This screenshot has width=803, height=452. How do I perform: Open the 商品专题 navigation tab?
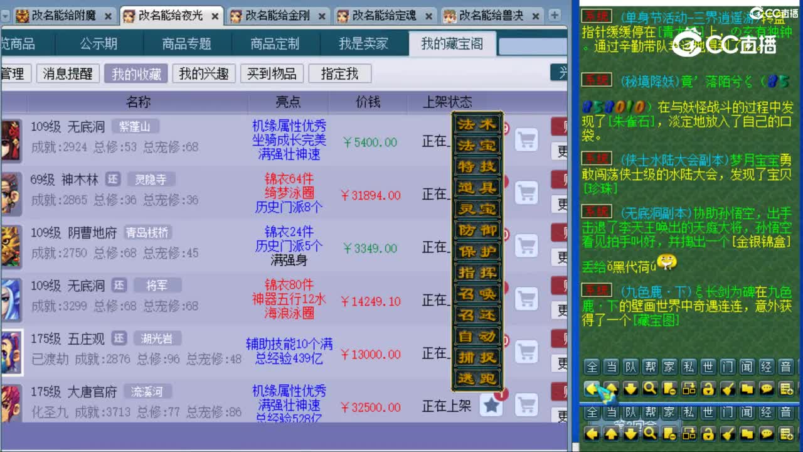point(187,43)
